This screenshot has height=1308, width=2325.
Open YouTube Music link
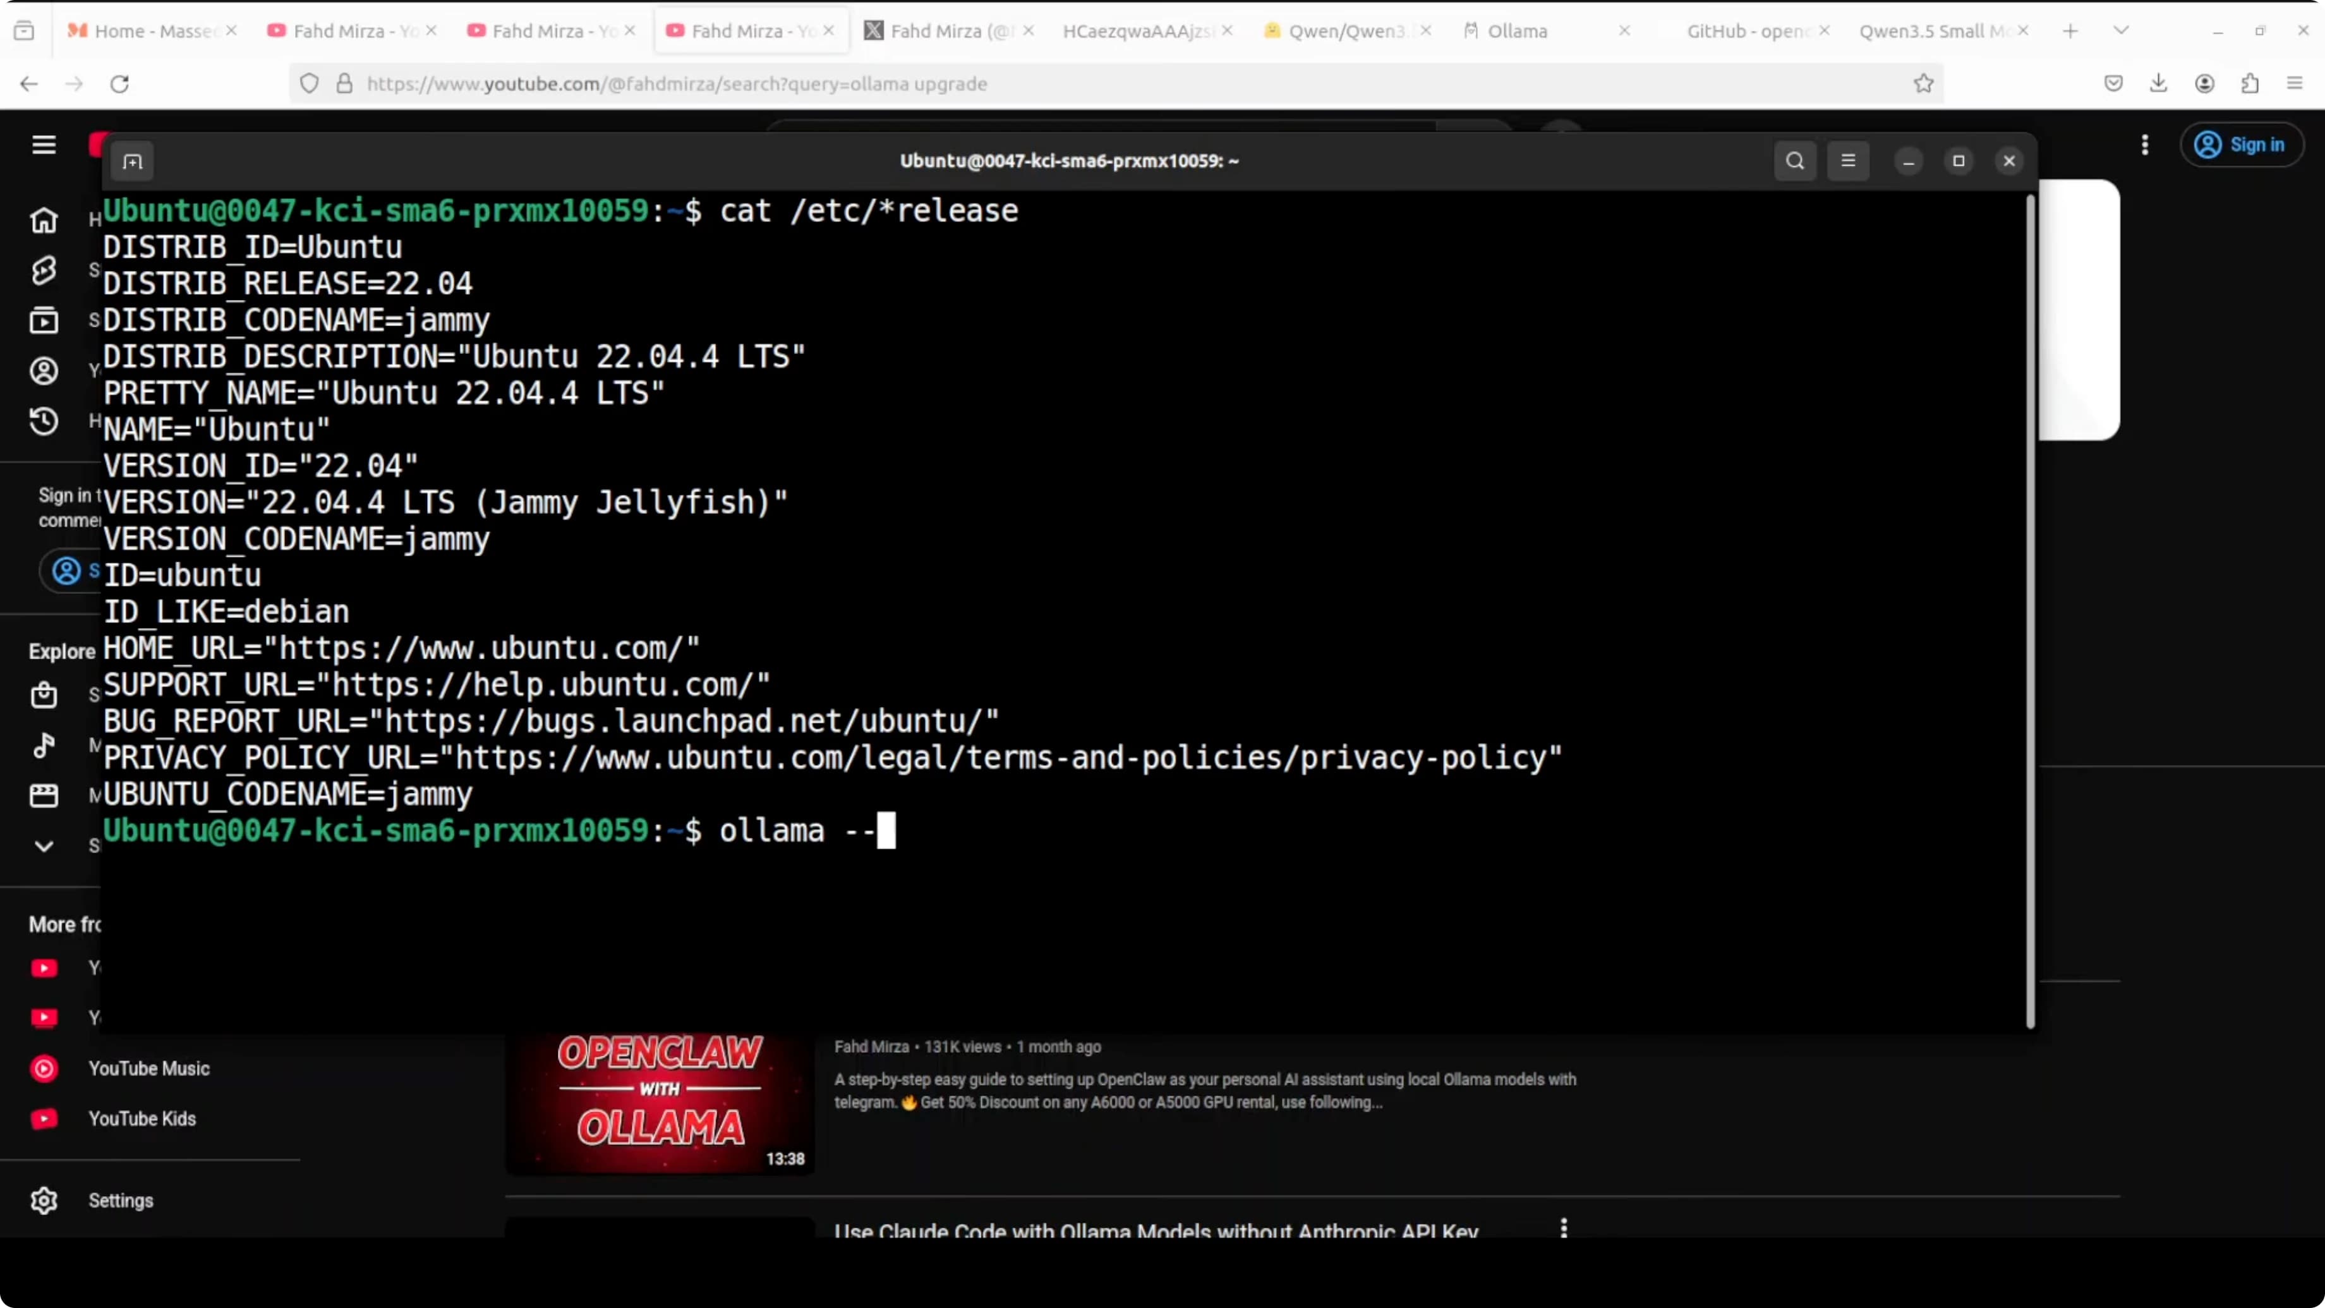tap(149, 1069)
